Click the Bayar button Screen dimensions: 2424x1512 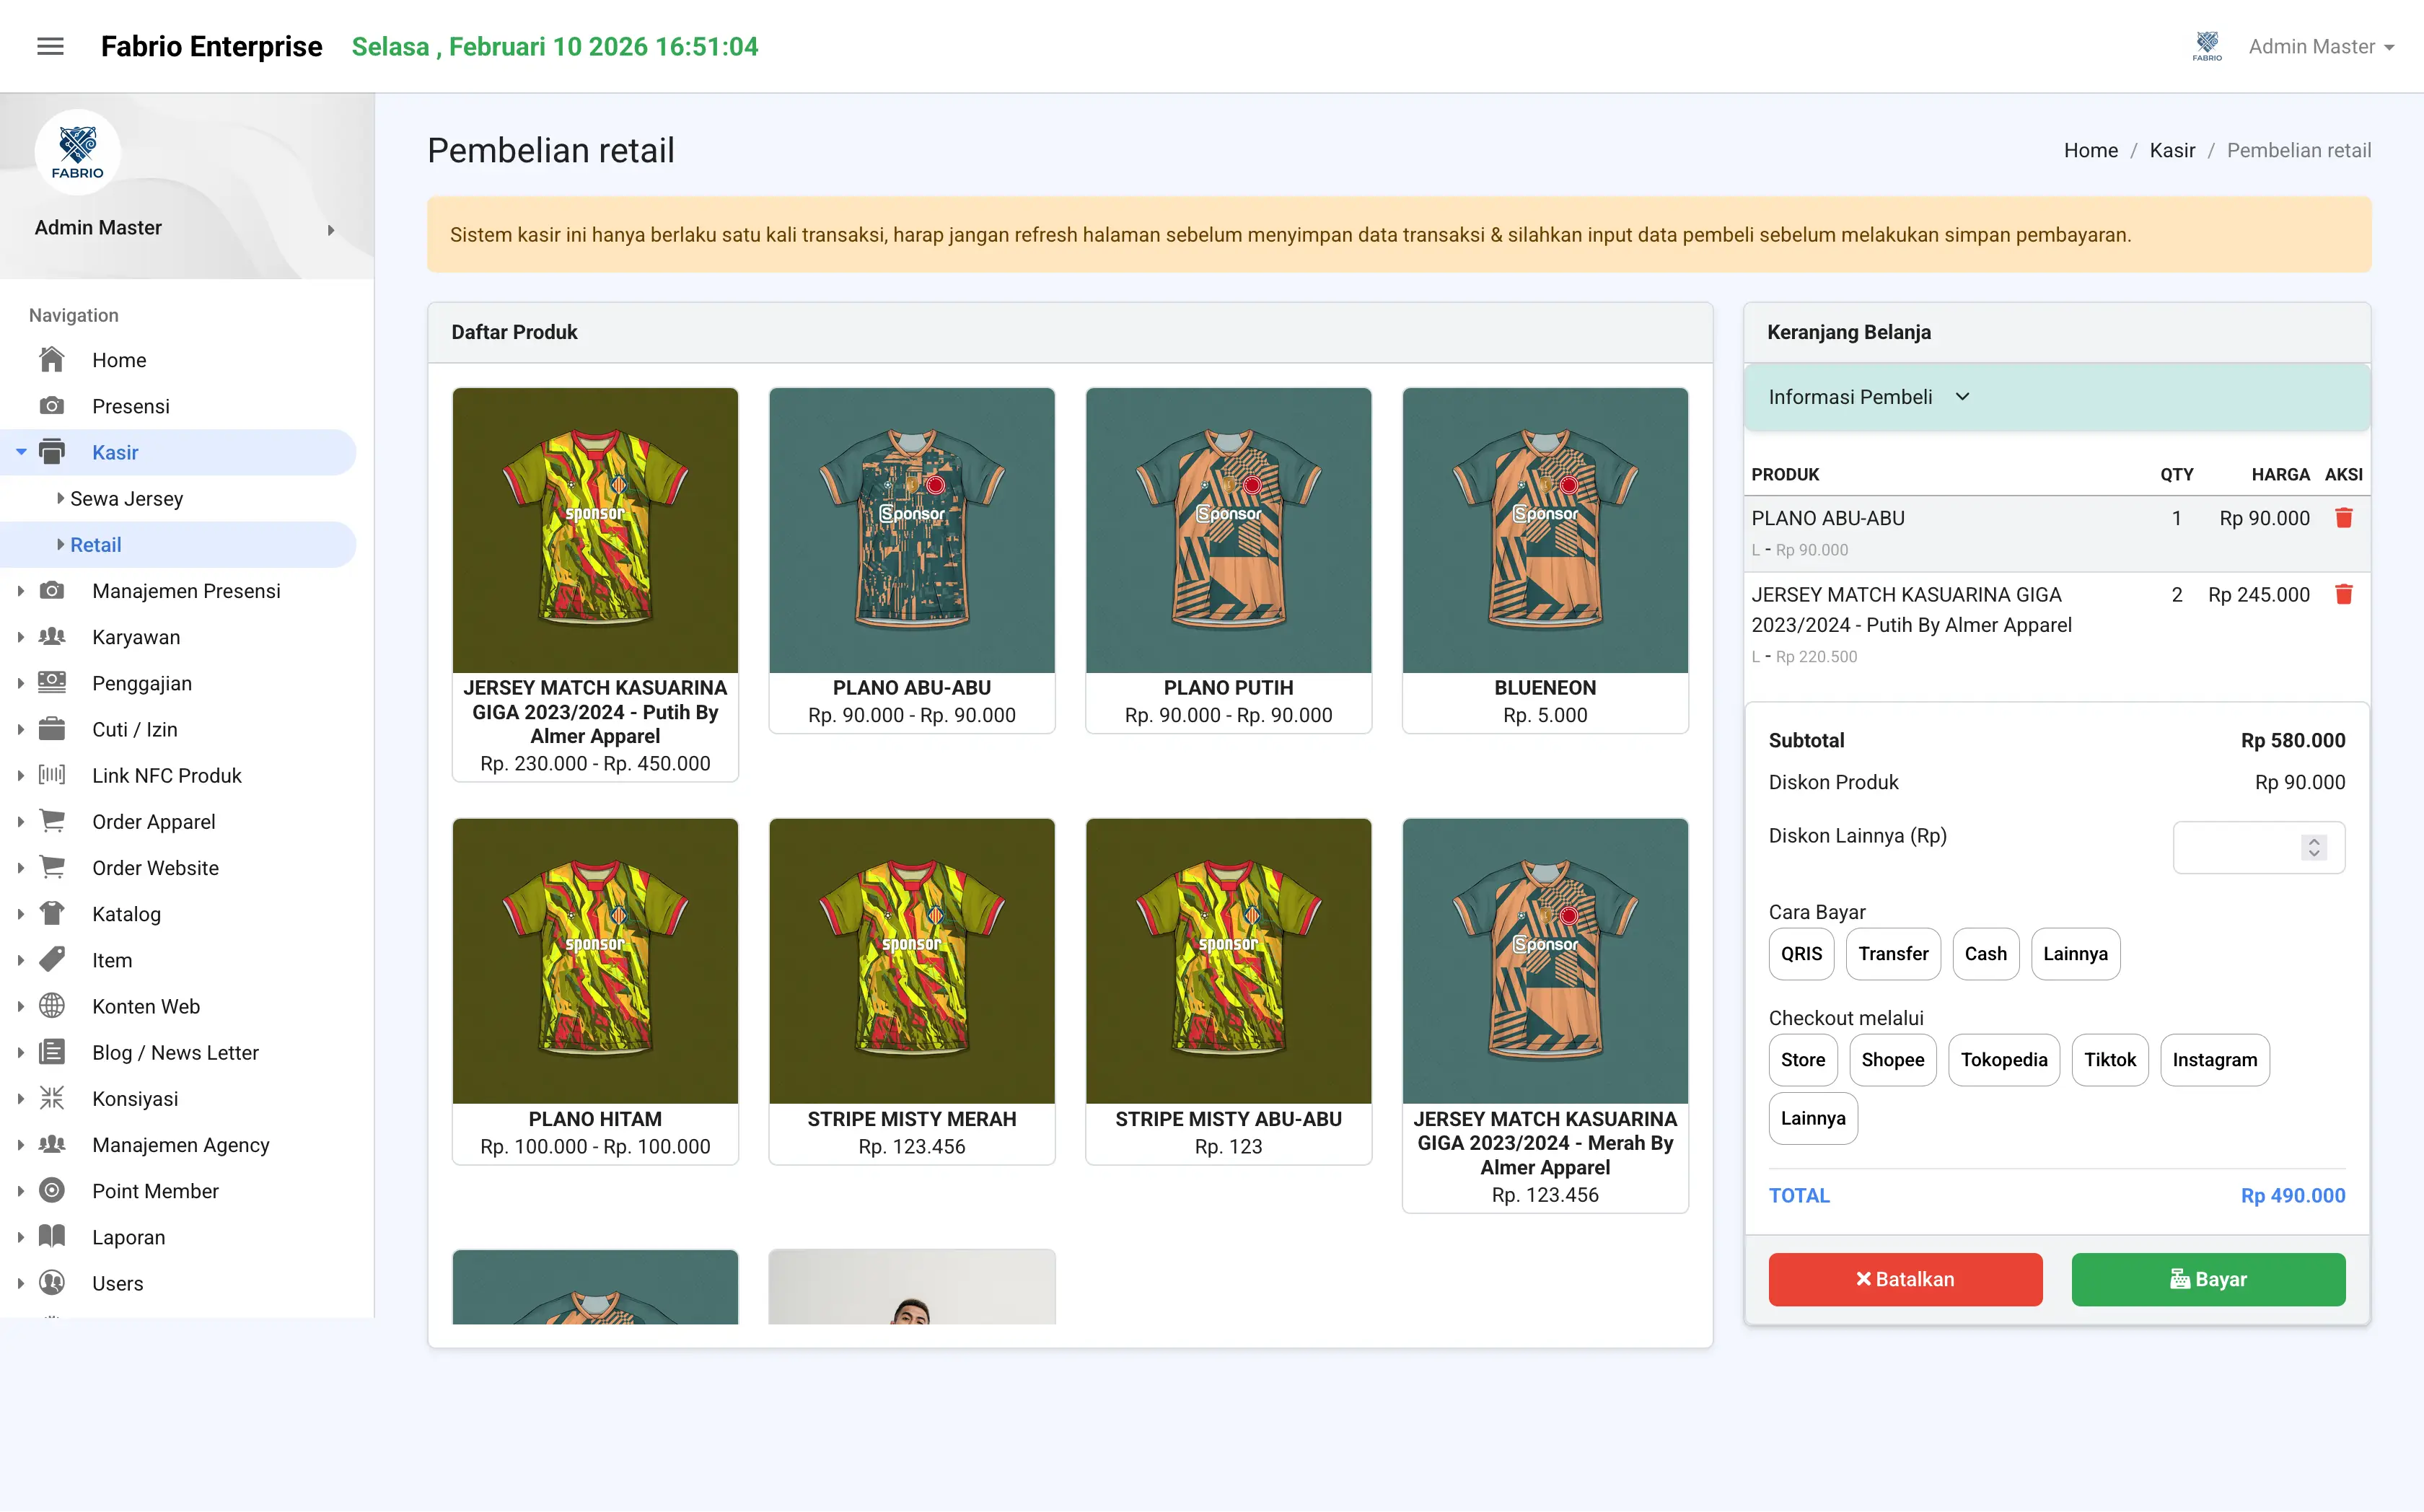point(2208,1278)
